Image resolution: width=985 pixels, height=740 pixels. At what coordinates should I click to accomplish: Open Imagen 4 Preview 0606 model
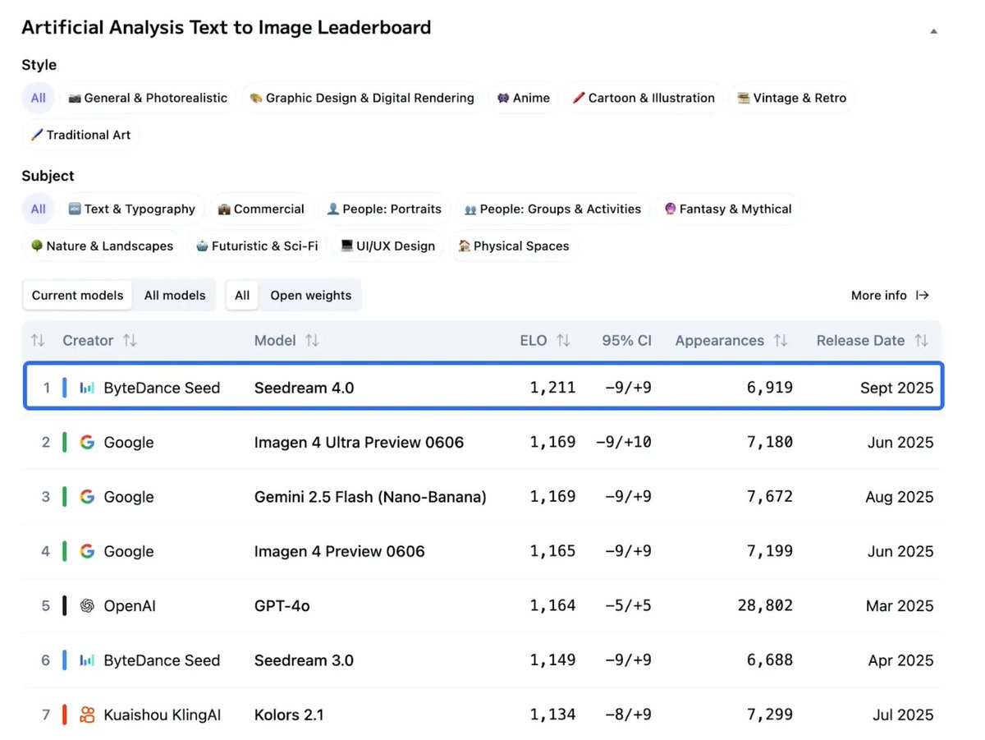339,551
